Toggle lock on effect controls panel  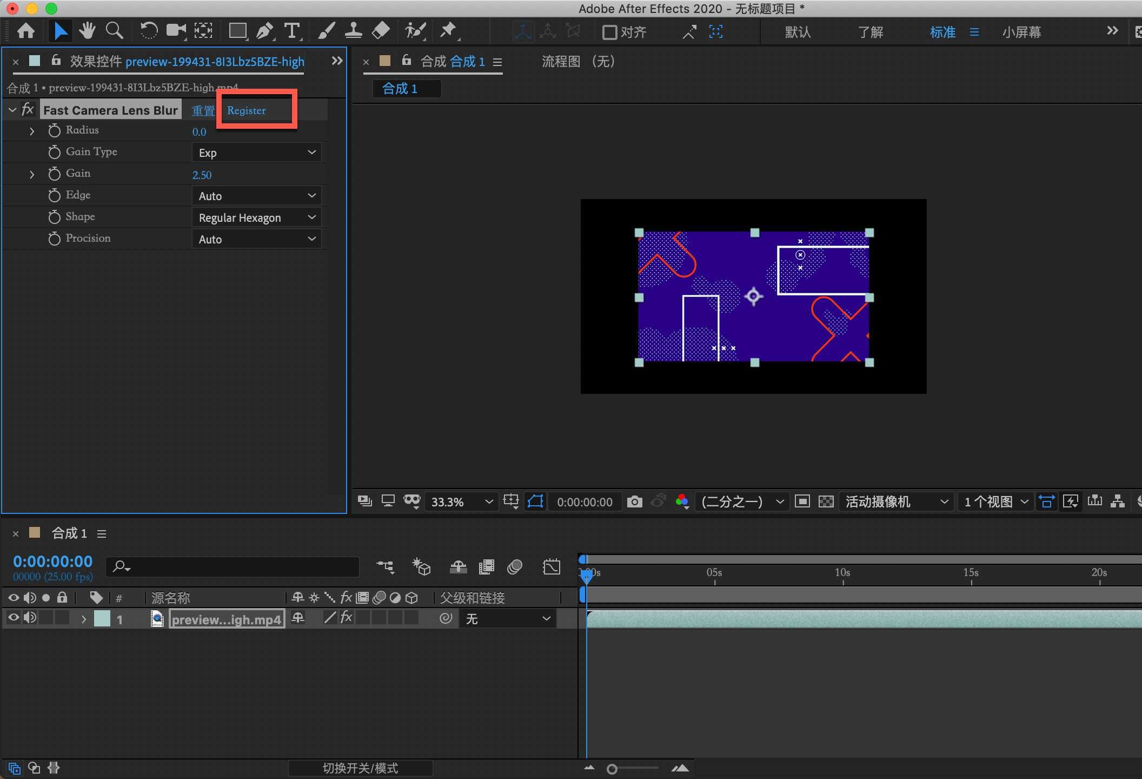pos(56,60)
